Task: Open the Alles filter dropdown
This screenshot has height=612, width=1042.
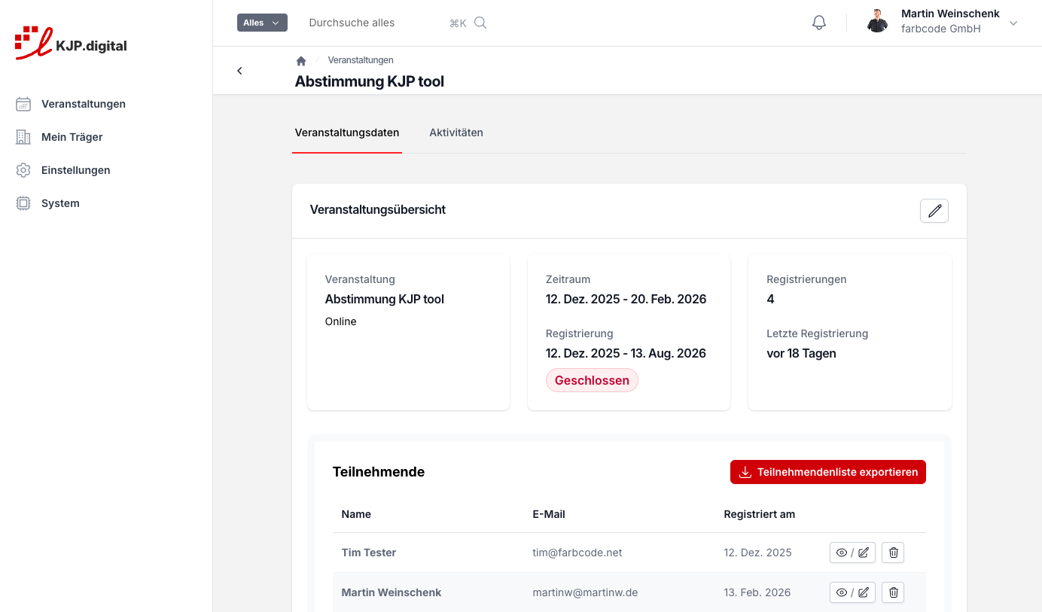Action: point(262,23)
